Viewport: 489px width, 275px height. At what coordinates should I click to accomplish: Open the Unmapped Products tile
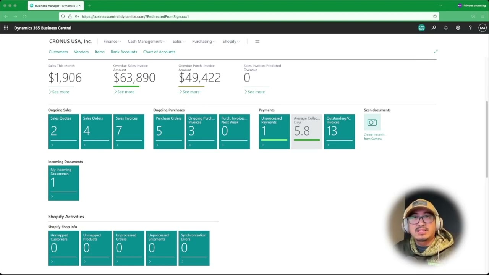[96, 248]
